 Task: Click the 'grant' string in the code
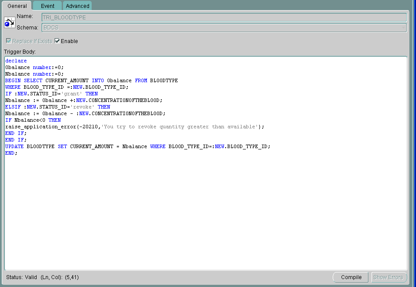(x=73, y=94)
